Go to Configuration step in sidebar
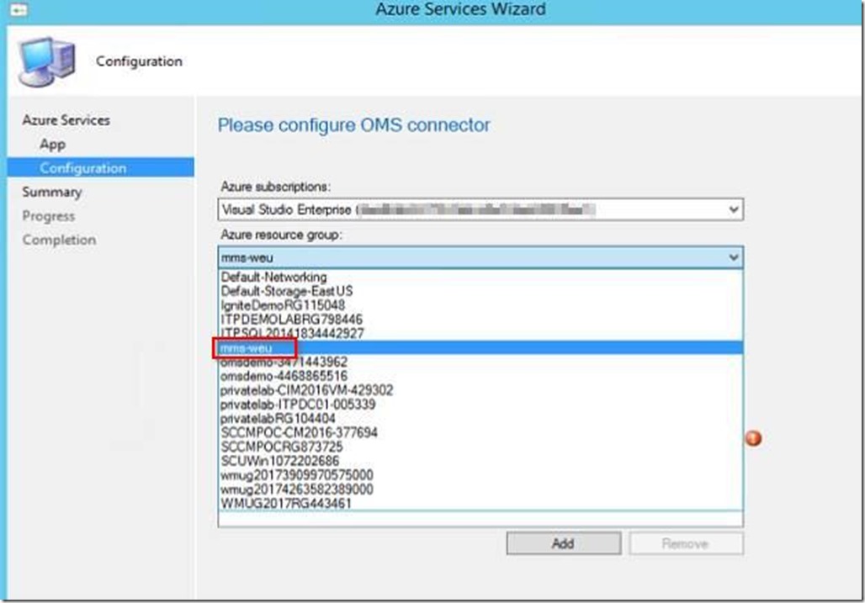The width and height of the screenshot is (865, 603). pyautogui.click(x=82, y=168)
